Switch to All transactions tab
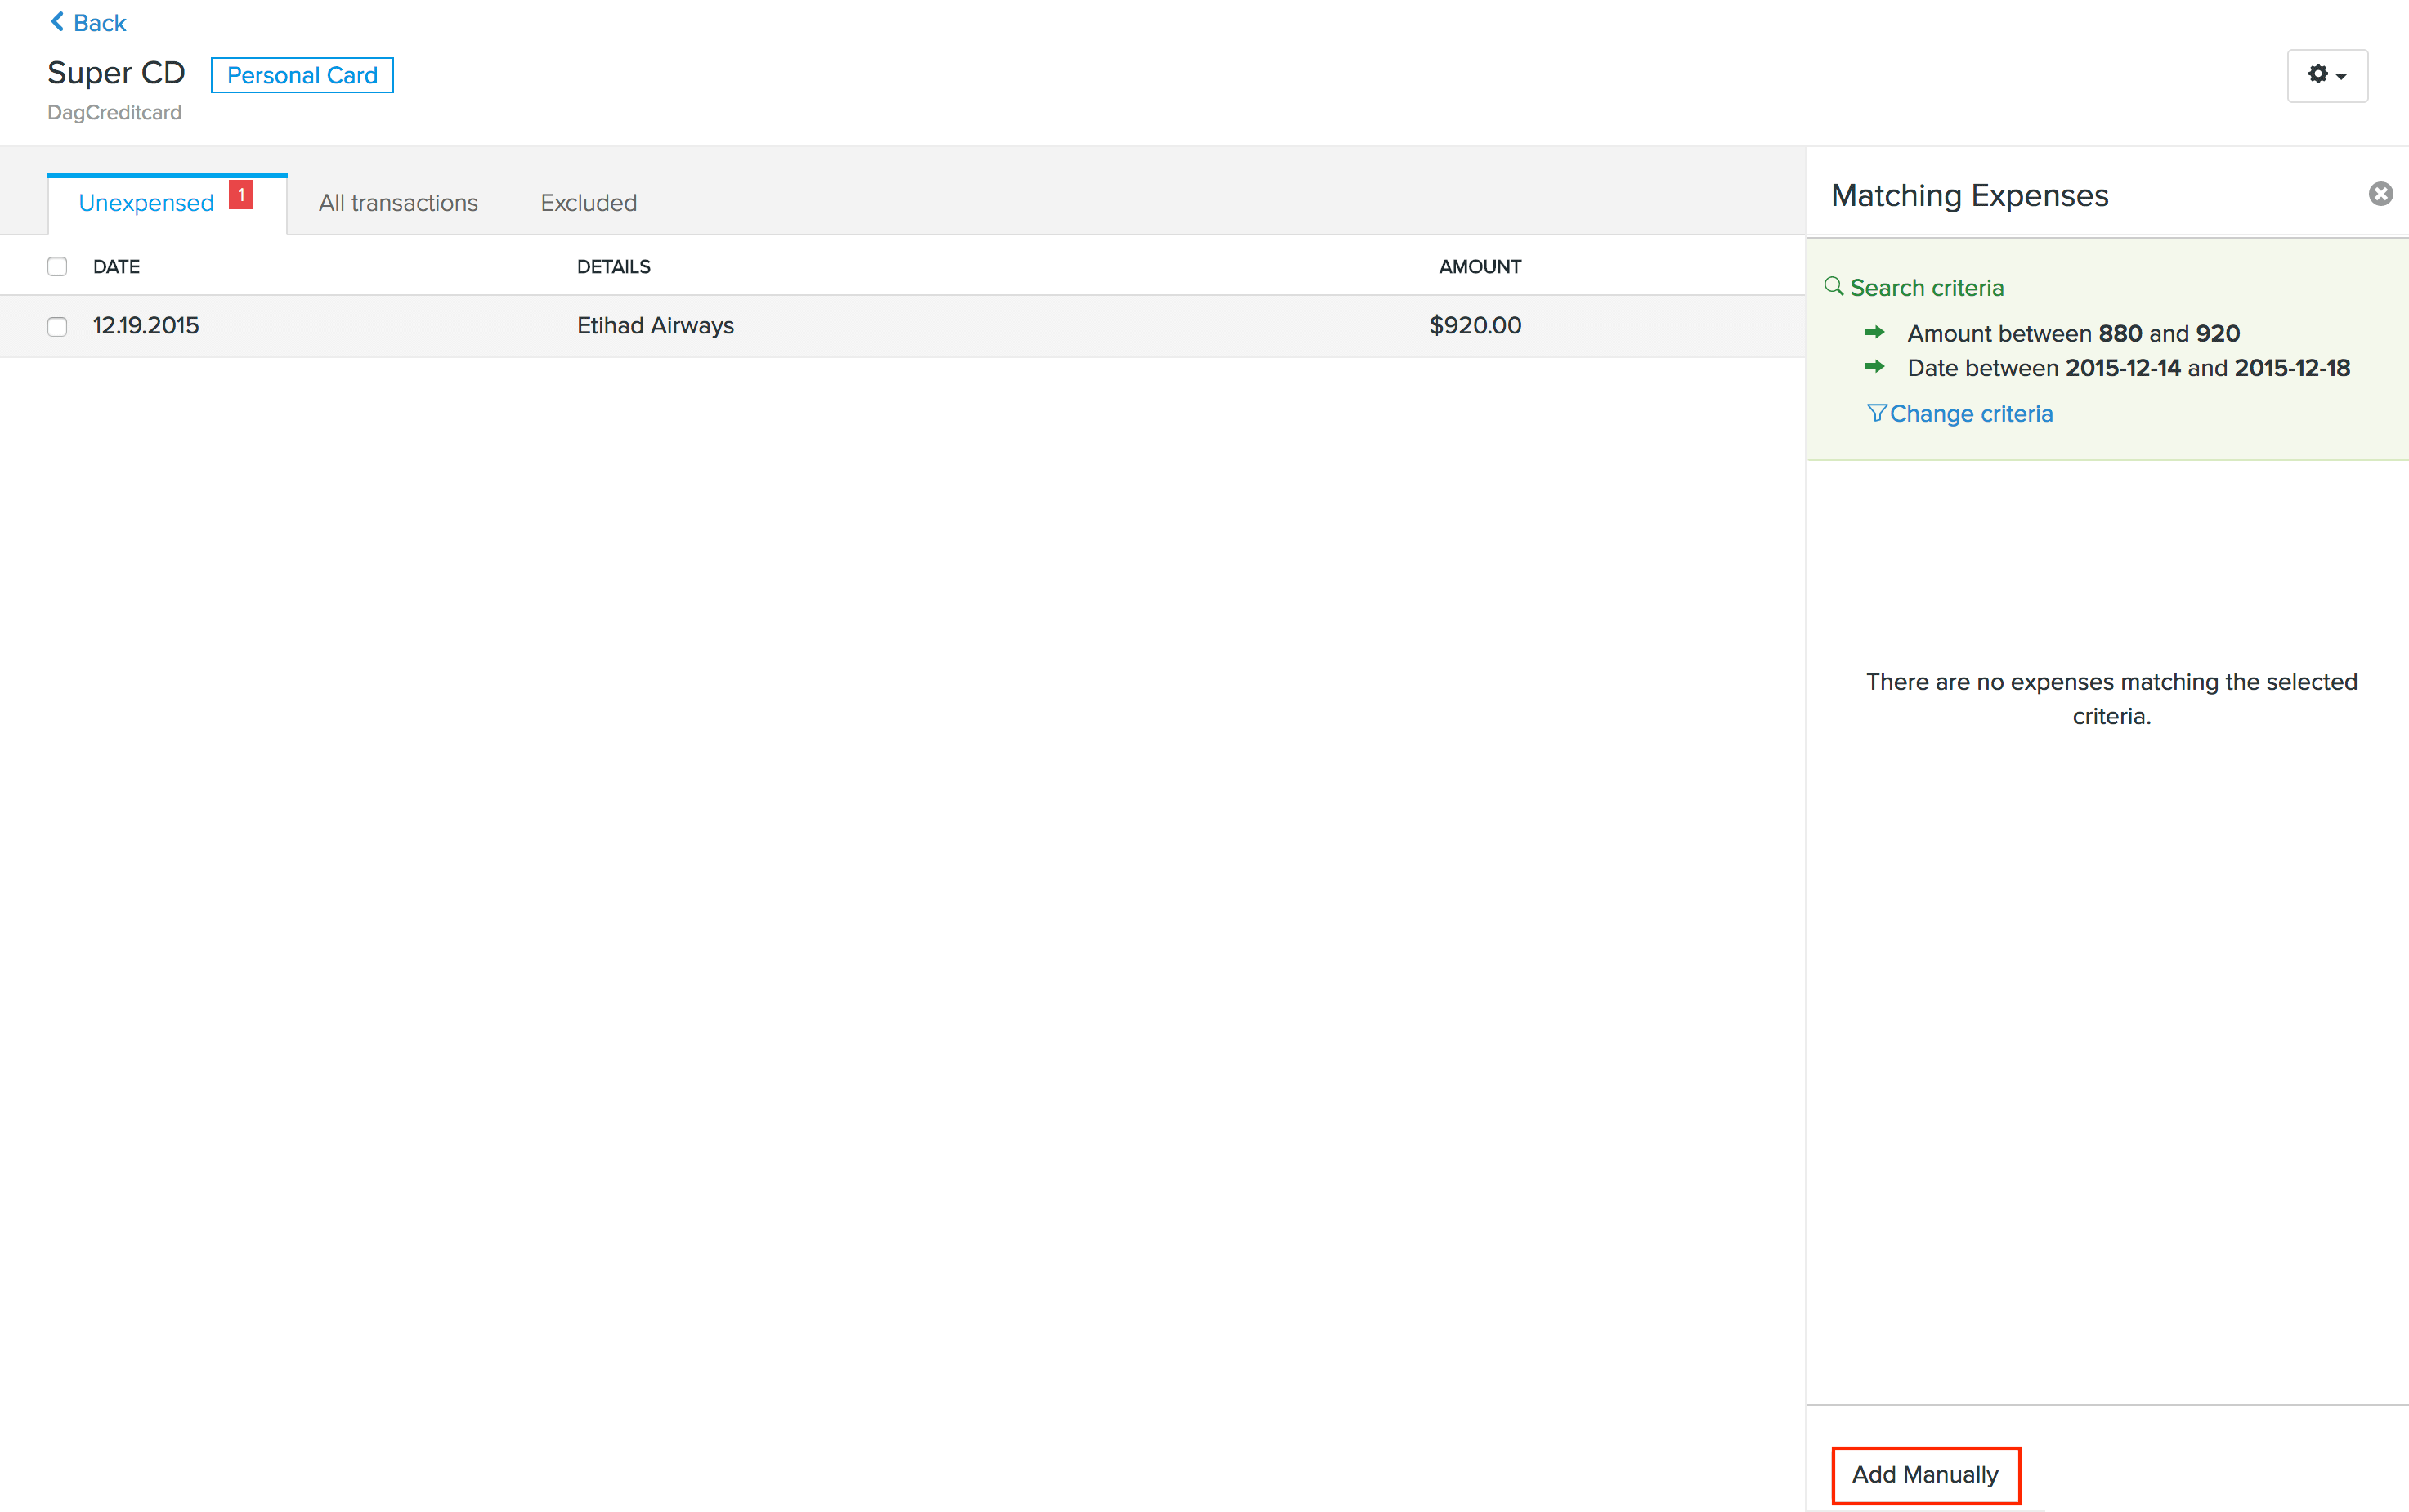2409x1512 pixels. [x=398, y=203]
